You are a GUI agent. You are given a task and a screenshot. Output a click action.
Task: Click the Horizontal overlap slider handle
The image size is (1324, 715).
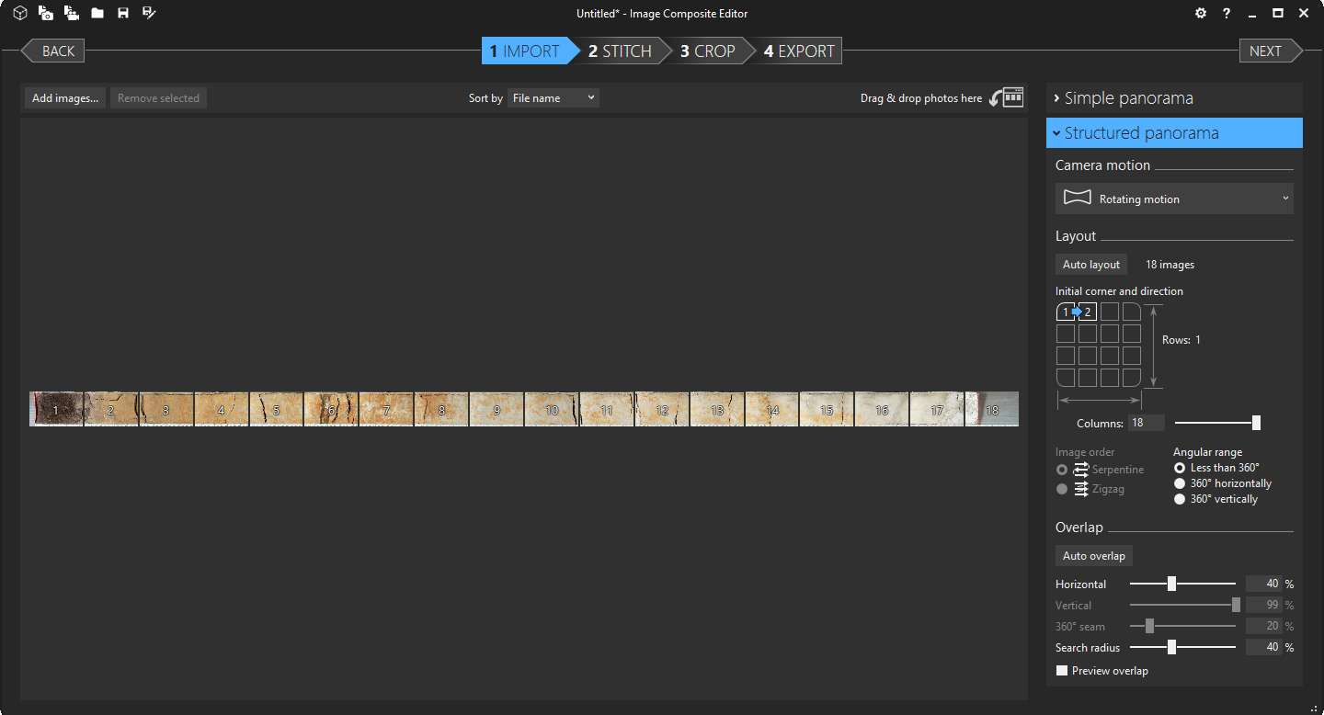pyautogui.click(x=1171, y=584)
